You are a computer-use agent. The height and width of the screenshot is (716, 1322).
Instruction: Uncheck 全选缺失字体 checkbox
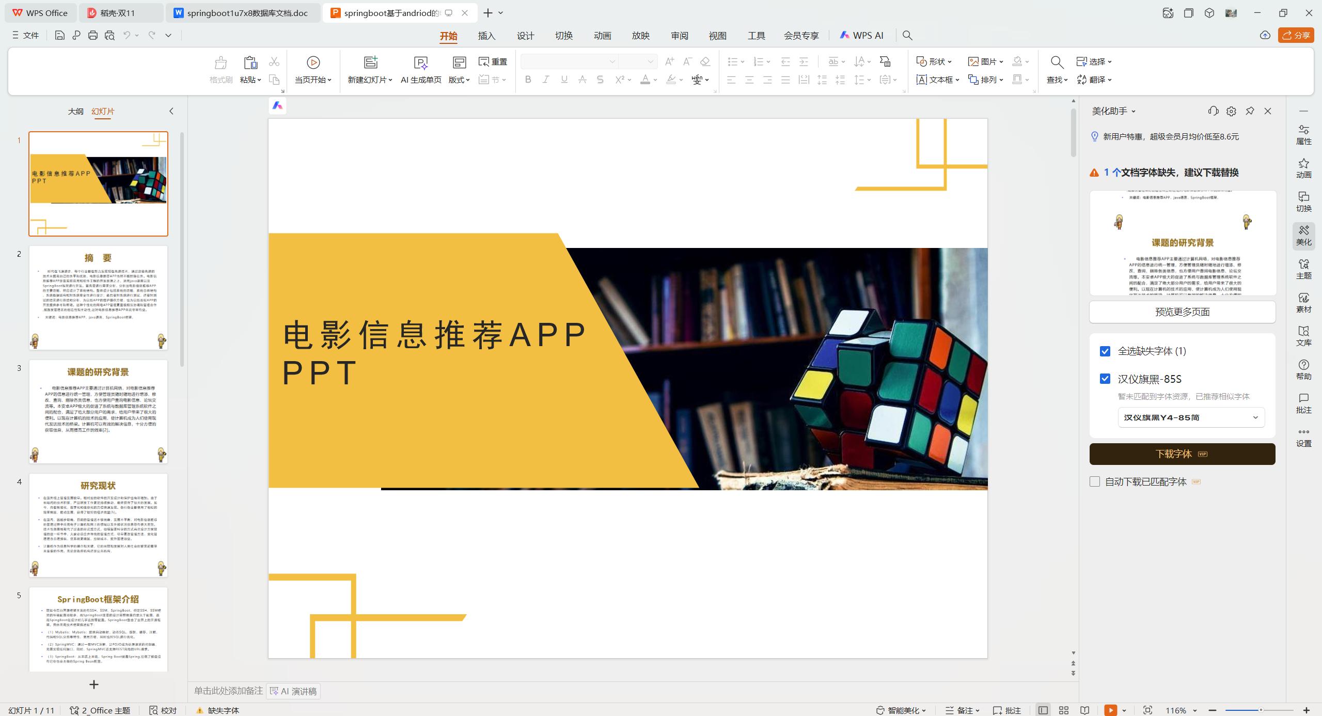[x=1105, y=351]
